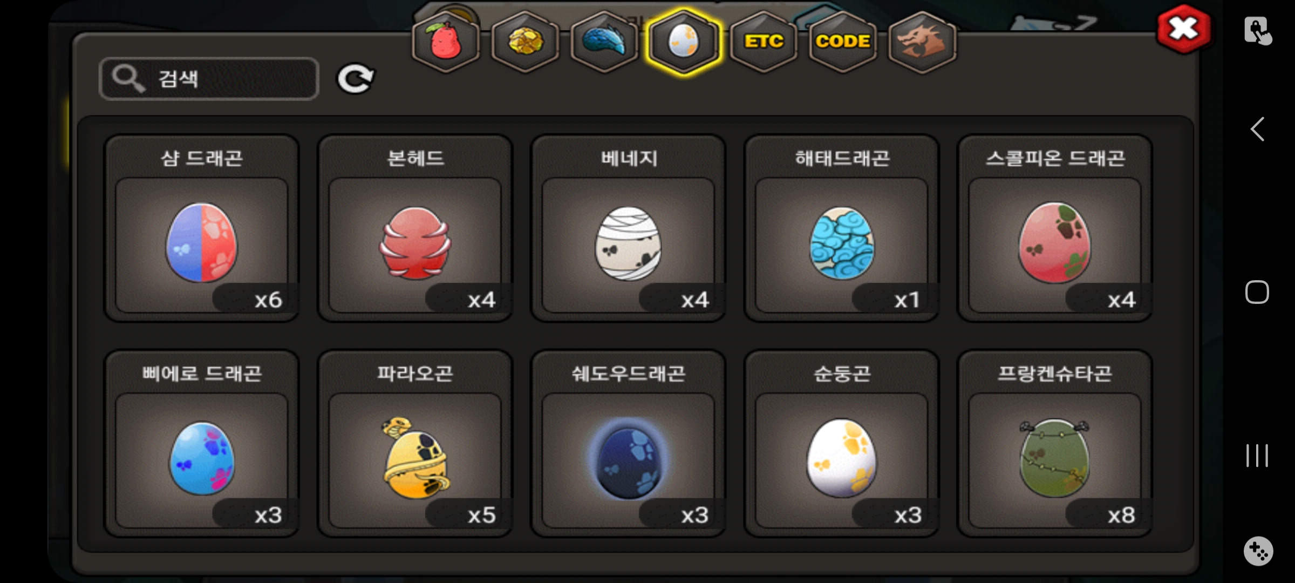Open the ETC category tab

tap(764, 42)
